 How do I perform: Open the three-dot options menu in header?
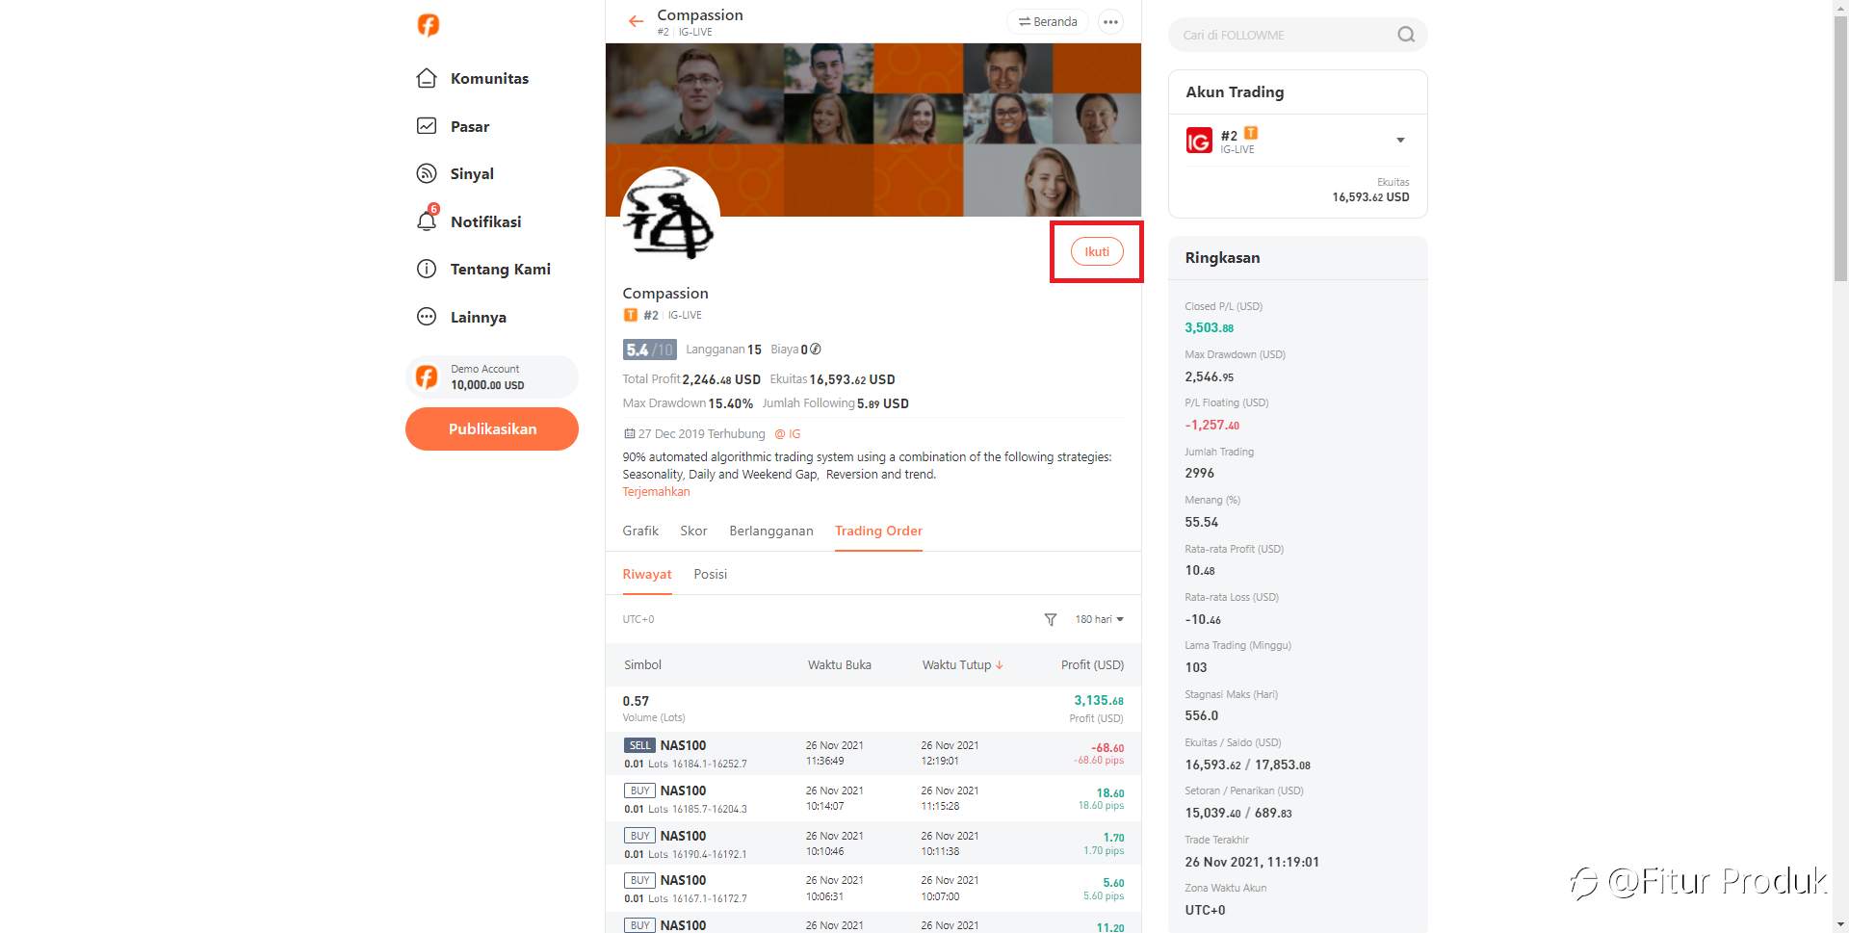(x=1110, y=21)
